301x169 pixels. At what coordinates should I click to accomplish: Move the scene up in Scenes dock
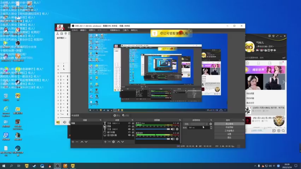(82, 142)
